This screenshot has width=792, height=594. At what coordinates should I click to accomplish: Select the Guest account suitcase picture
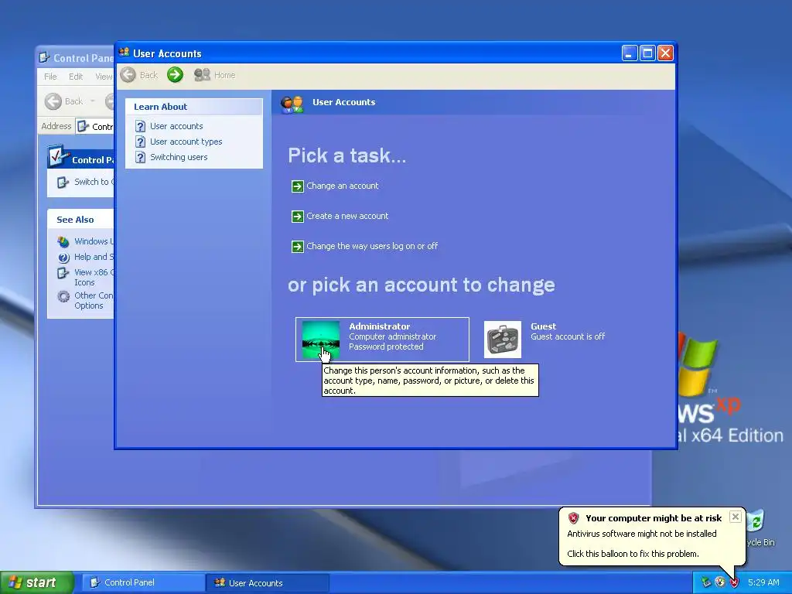(503, 340)
